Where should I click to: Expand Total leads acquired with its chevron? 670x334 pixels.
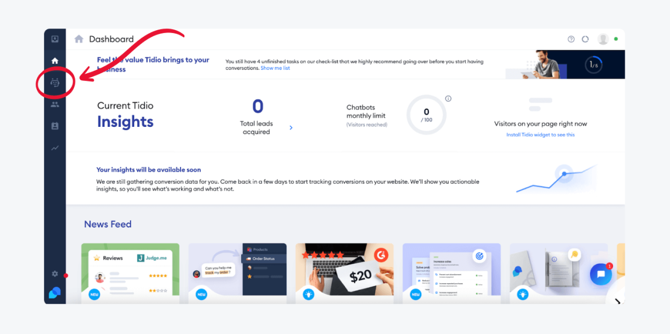pyautogui.click(x=291, y=127)
